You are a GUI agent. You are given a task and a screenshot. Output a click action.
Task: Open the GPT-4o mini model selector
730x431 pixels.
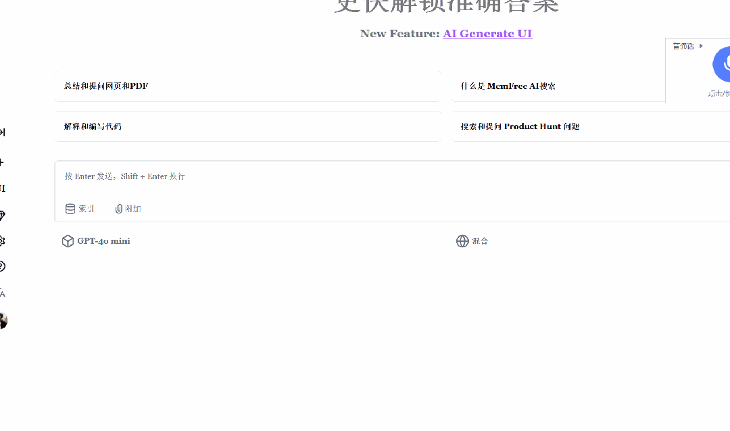coord(95,240)
